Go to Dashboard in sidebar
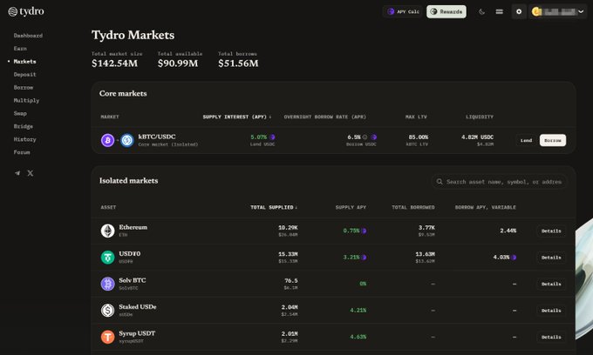Viewport: 593px width, 355px height. coord(28,36)
